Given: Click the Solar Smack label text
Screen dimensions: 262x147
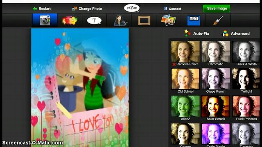Looking at the screenshot, I should (216, 119).
